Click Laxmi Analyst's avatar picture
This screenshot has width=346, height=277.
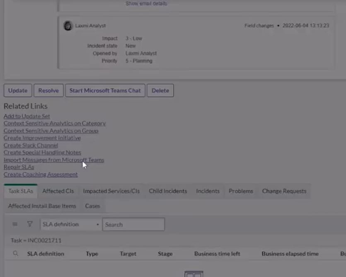[x=68, y=26]
